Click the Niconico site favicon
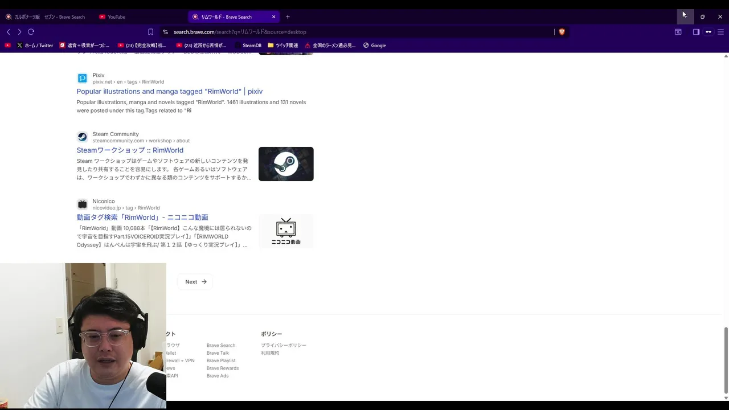Image resolution: width=729 pixels, height=410 pixels. pyautogui.click(x=83, y=204)
